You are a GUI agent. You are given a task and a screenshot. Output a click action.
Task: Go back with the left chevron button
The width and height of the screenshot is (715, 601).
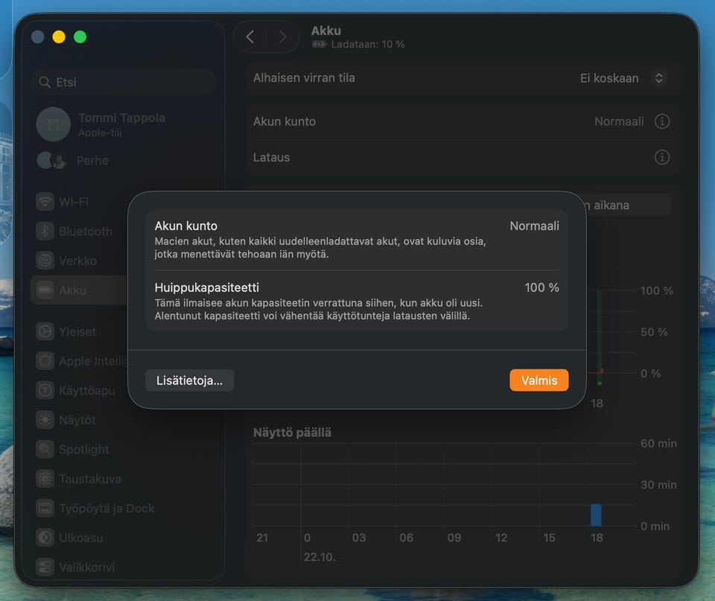coord(250,37)
